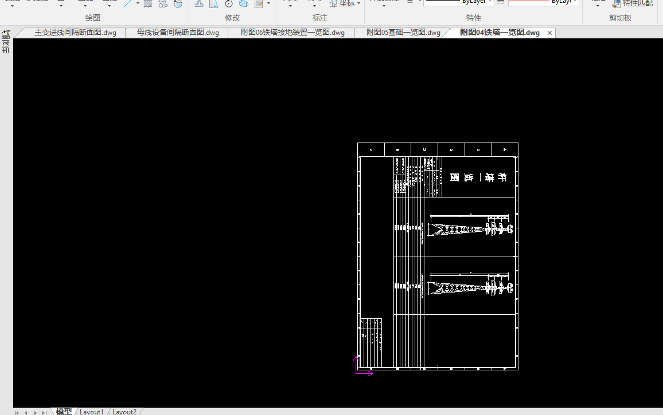Switch to the Layout2 tab
Screen dimensions: 663x415
124,412
